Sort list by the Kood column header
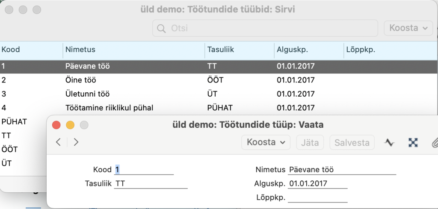This screenshot has height=209, width=438. coord(11,50)
